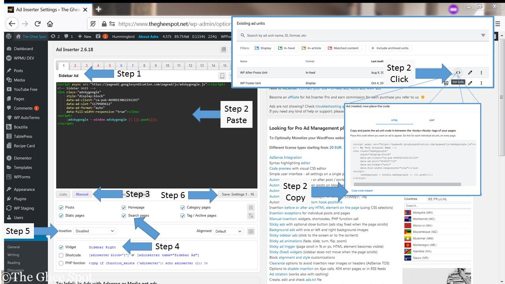The height and width of the screenshot is (284, 505).
Task: Open the browser hamburger menu
Action: coord(498,24)
